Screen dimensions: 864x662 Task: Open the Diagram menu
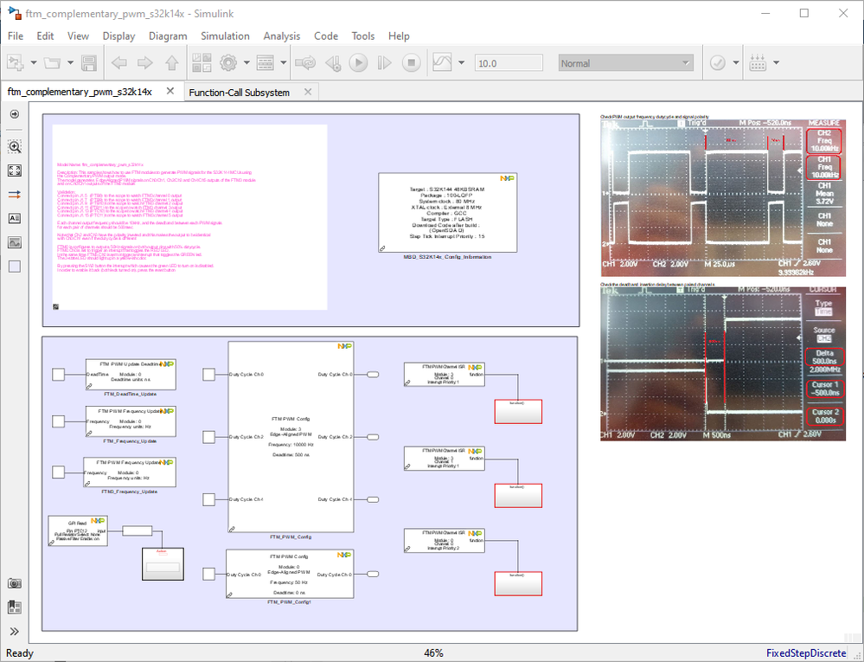click(x=168, y=35)
